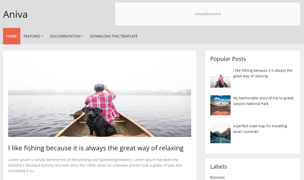Click the grand canyon thumbnail image
Screen dimensions: 304x180
pyautogui.click(x=220, y=105)
